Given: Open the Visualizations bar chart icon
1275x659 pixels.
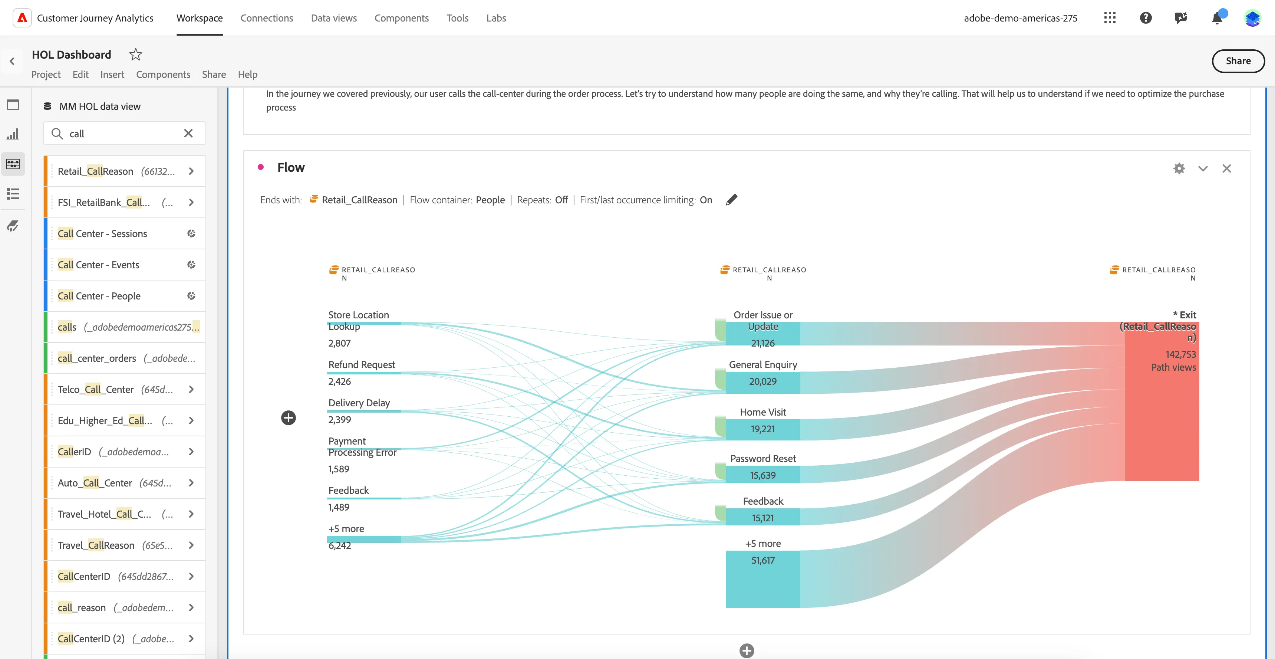Looking at the screenshot, I should [13, 134].
